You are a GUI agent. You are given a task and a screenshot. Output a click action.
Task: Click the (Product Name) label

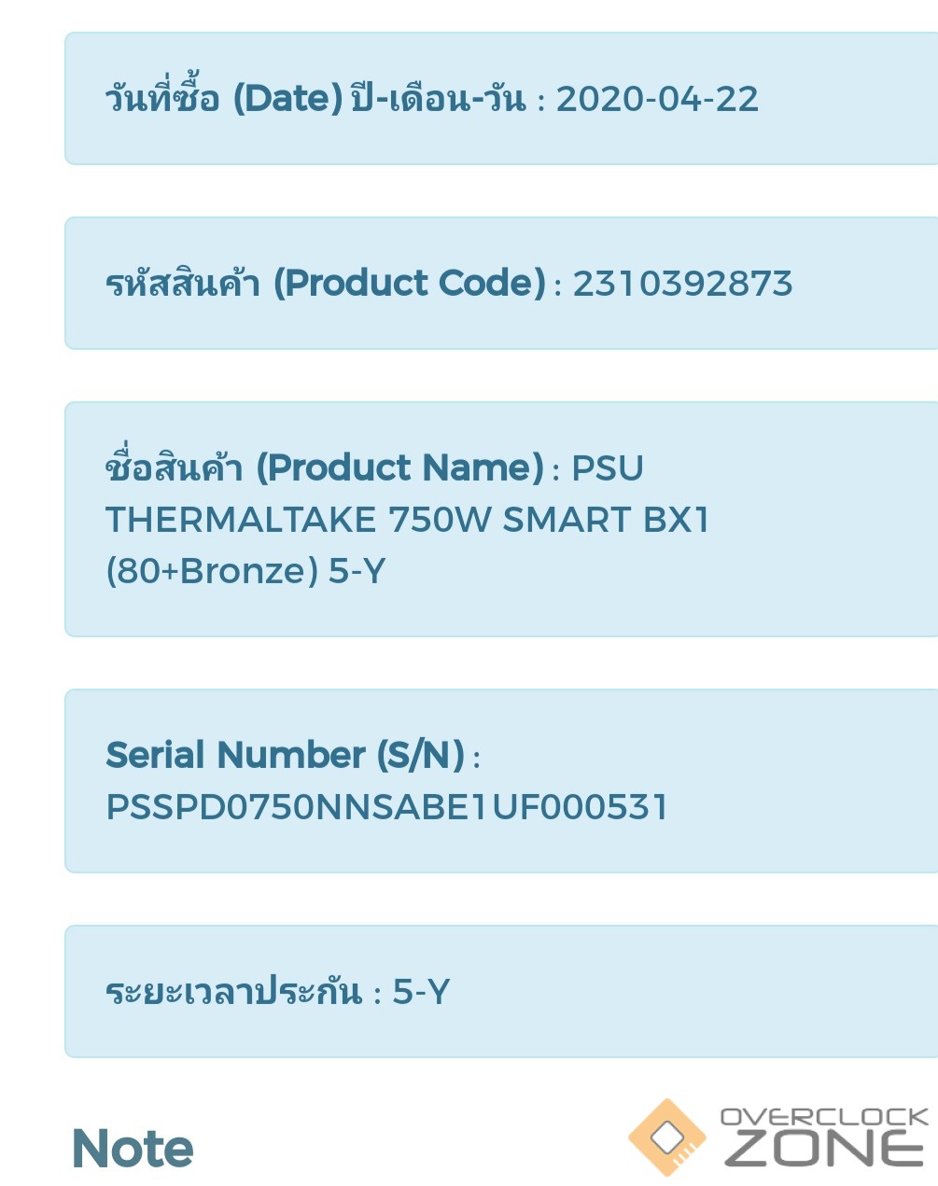pyautogui.click(x=399, y=468)
